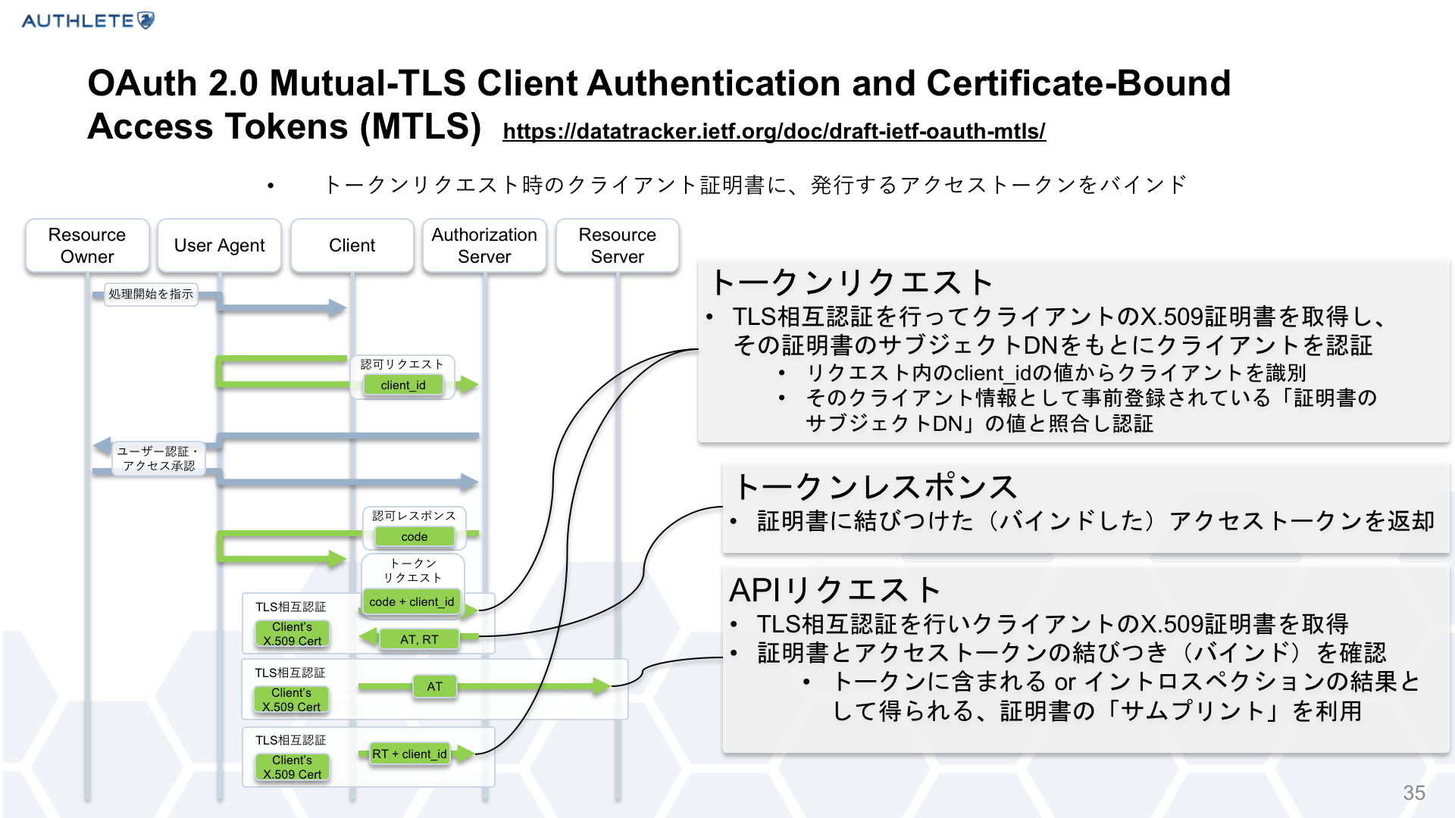
Task: Click the トークンレスポンス heading
Action: [x=875, y=487]
